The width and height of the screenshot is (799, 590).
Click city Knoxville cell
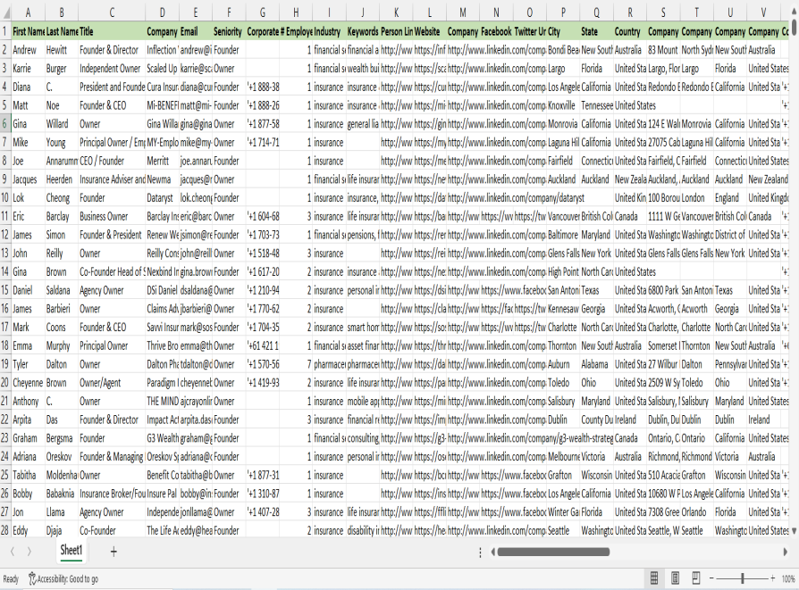click(563, 105)
